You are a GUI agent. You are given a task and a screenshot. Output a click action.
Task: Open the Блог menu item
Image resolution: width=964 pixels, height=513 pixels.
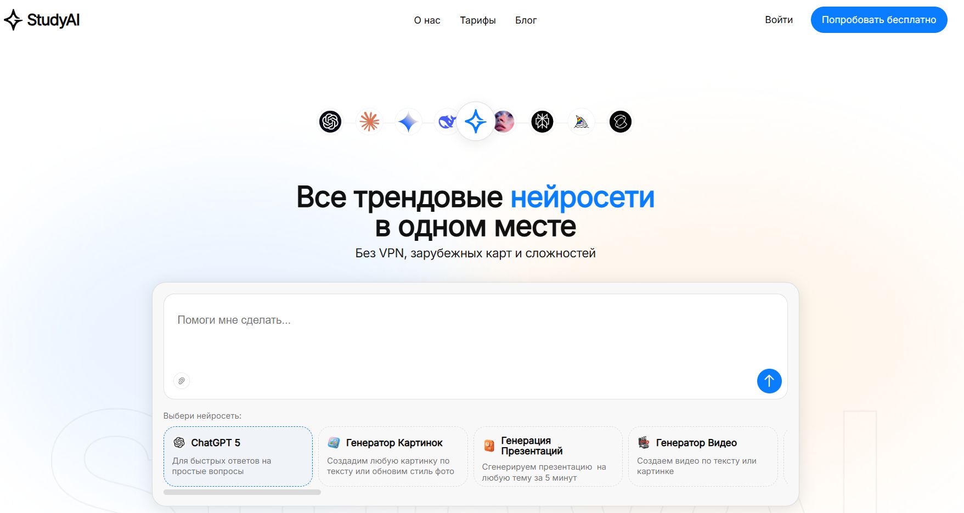(525, 20)
